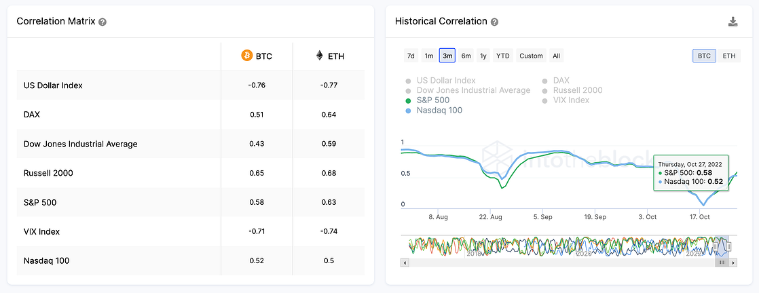The height and width of the screenshot is (293, 759).
Task: Click ETH VIX Index value -0.74
Action: point(329,231)
